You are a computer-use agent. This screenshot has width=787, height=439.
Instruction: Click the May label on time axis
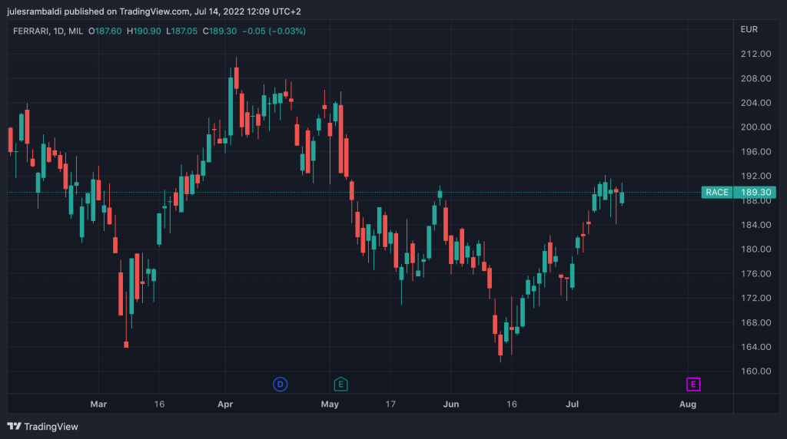pos(330,404)
